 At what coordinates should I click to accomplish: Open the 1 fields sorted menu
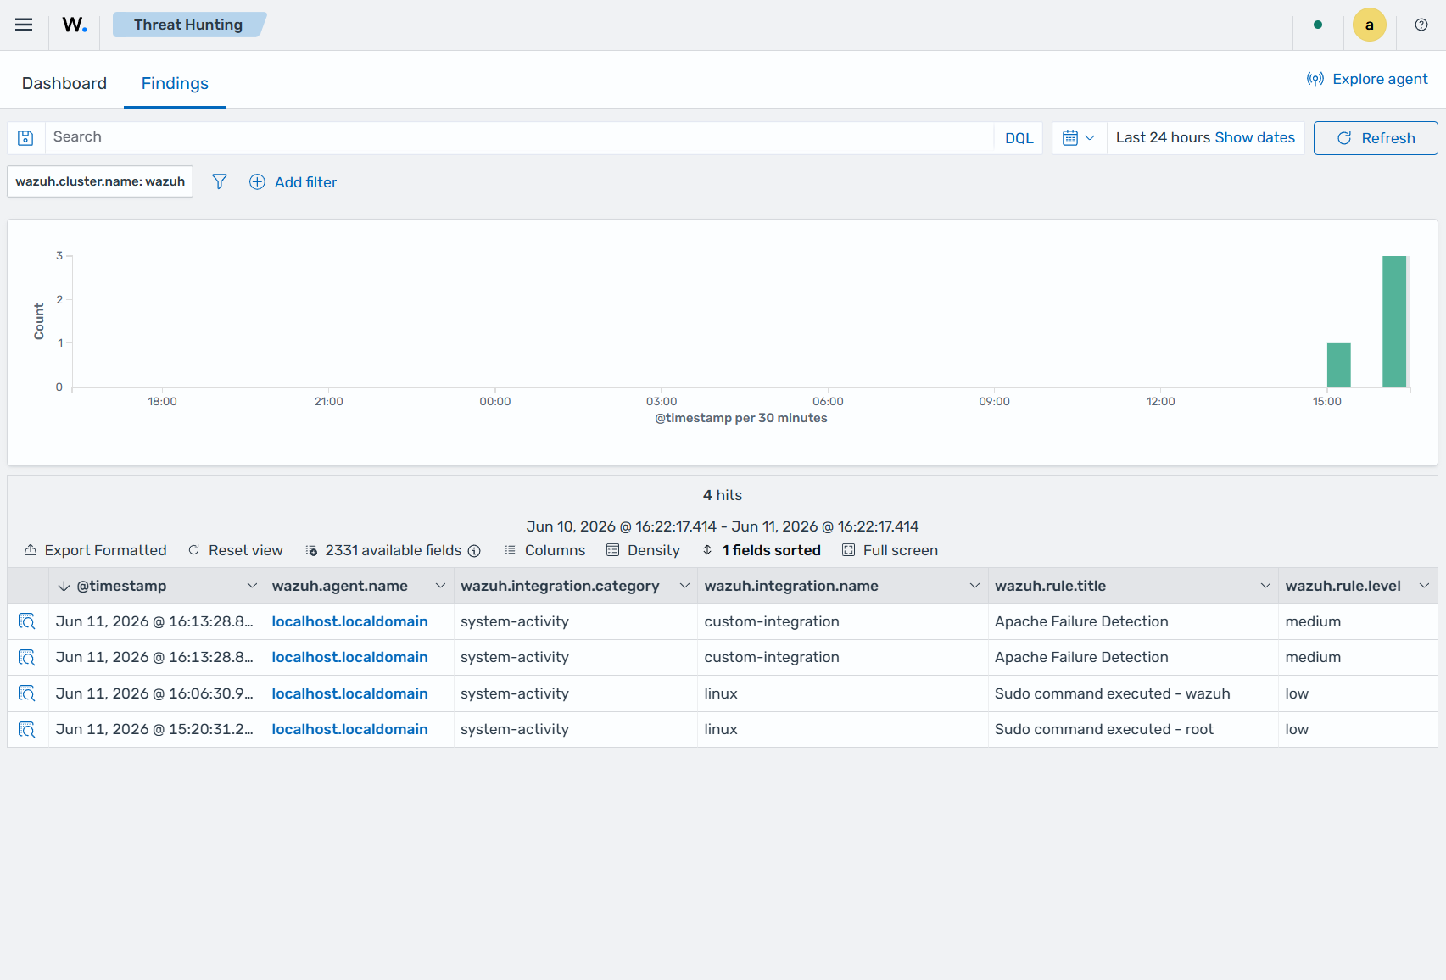pyautogui.click(x=762, y=550)
